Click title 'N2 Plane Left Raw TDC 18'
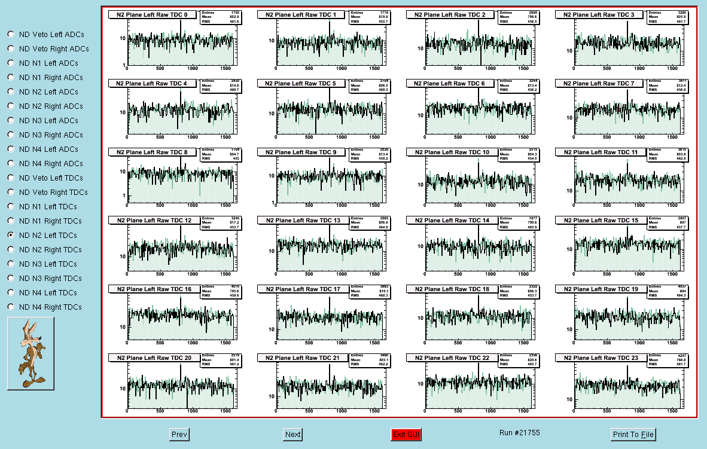This screenshot has height=449, width=707. pyautogui.click(x=452, y=289)
